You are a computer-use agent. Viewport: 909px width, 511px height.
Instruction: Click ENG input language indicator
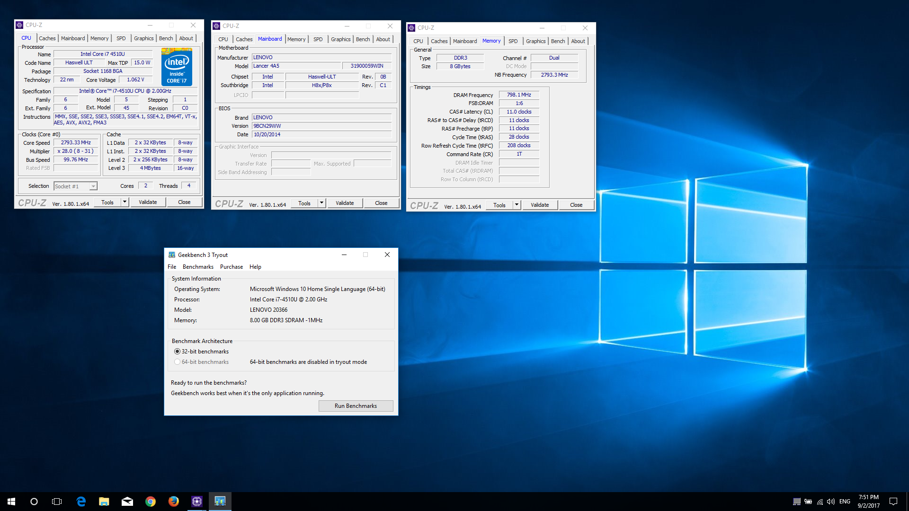tap(845, 502)
